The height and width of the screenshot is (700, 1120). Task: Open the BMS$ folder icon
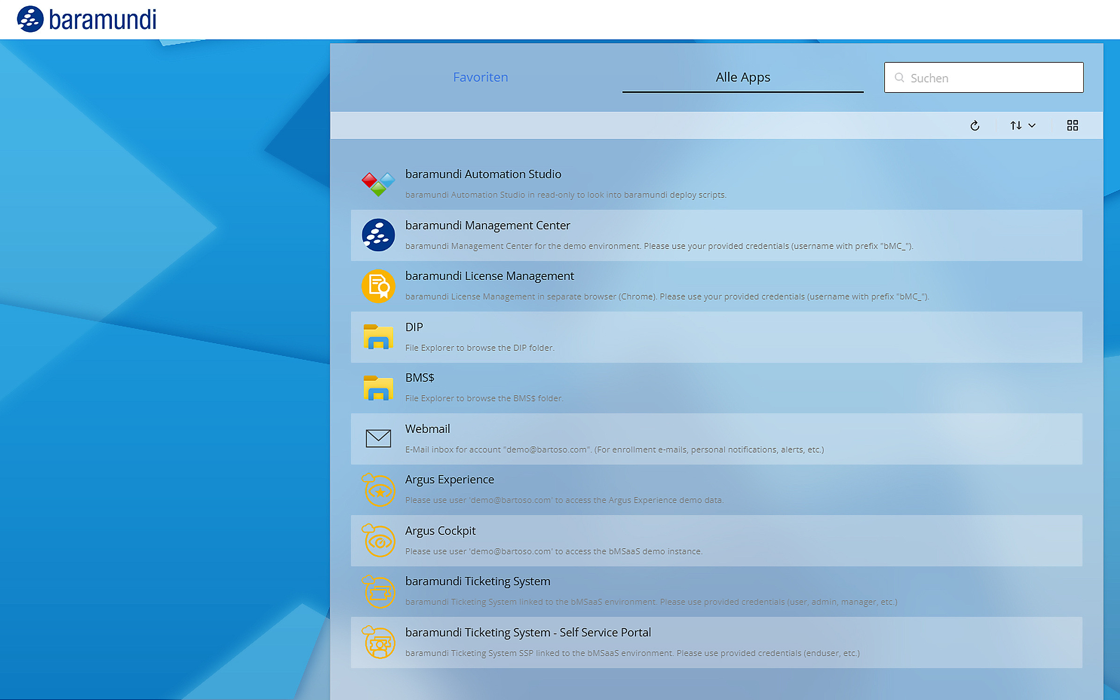click(x=377, y=387)
